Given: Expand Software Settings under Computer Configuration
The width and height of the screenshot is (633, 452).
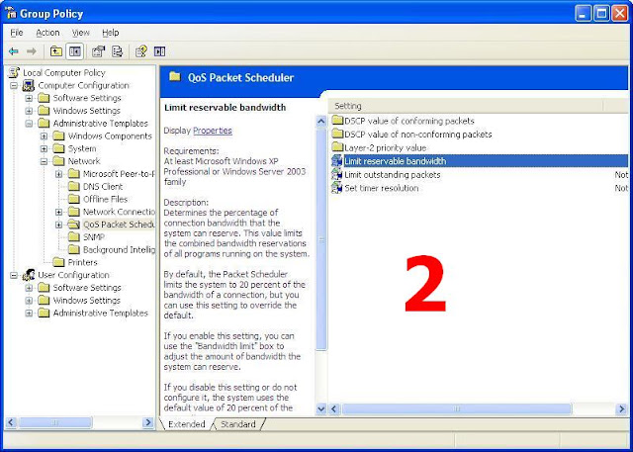Looking at the screenshot, I should click(29, 98).
